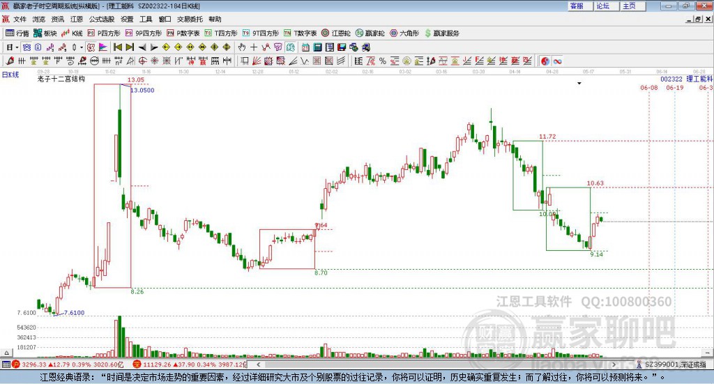Click the 13.0500 high price label
Screen dimensions: 714x384
[142, 91]
